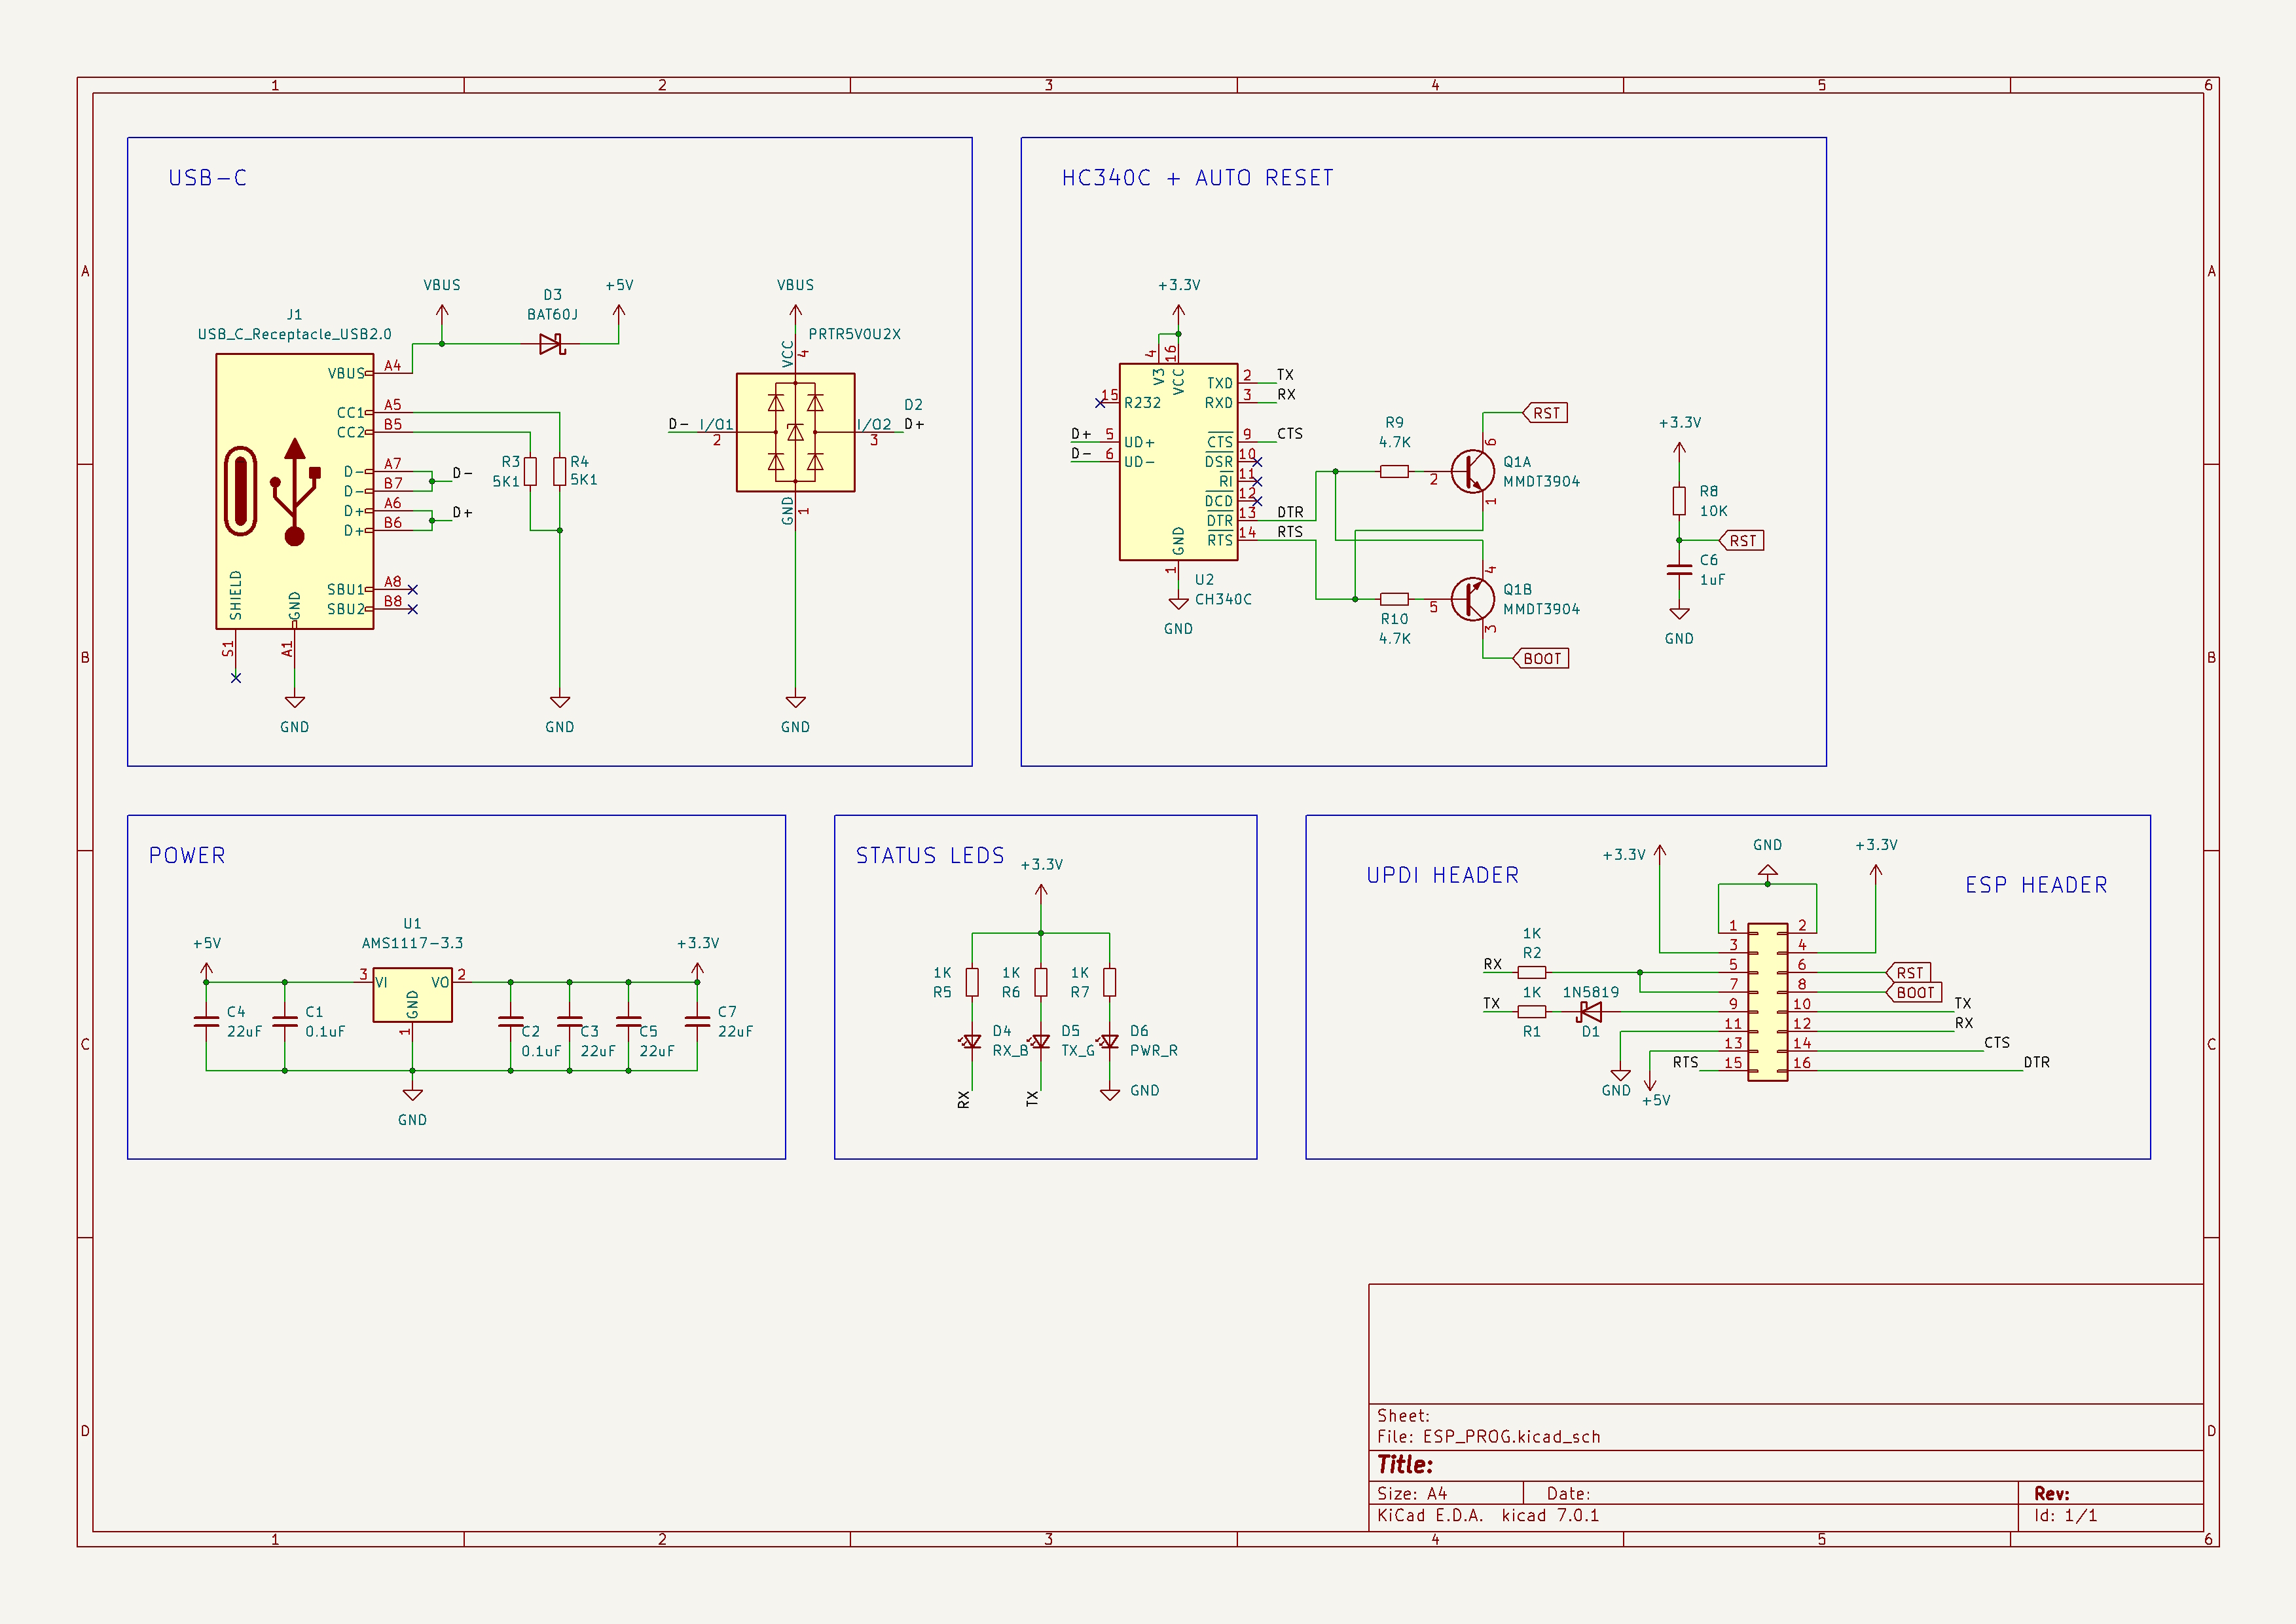
Task: Click transistor Q1B symbol
Action: (x=1472, y=599)
